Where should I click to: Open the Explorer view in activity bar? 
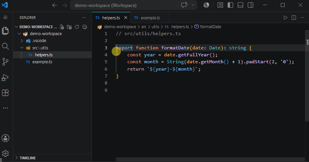click(5, 31)
